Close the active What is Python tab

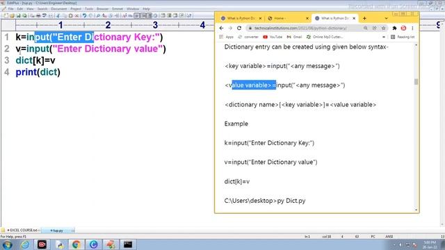pos(354,19)
